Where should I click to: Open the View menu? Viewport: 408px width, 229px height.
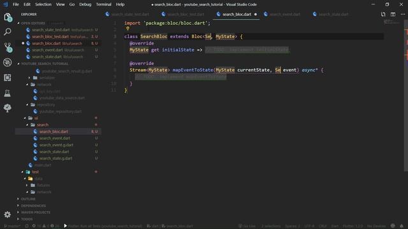[60, 4]
